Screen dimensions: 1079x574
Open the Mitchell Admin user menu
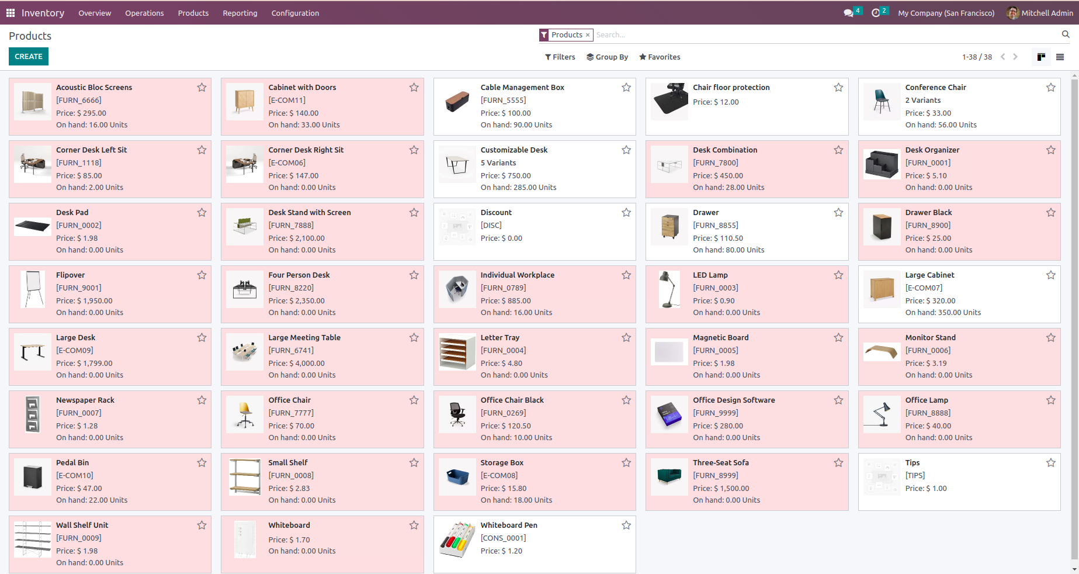[x=1040, y=13]
